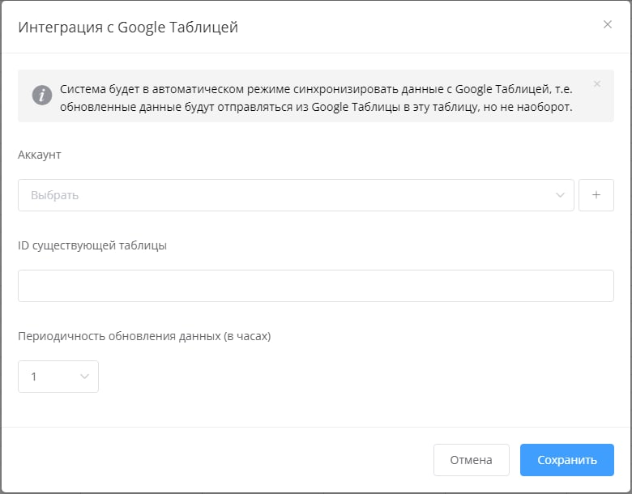Click the 'Периодичность обновления данных' label
Image resolution: width=632 pixels, height=494 pixels.
pos(144,336)
